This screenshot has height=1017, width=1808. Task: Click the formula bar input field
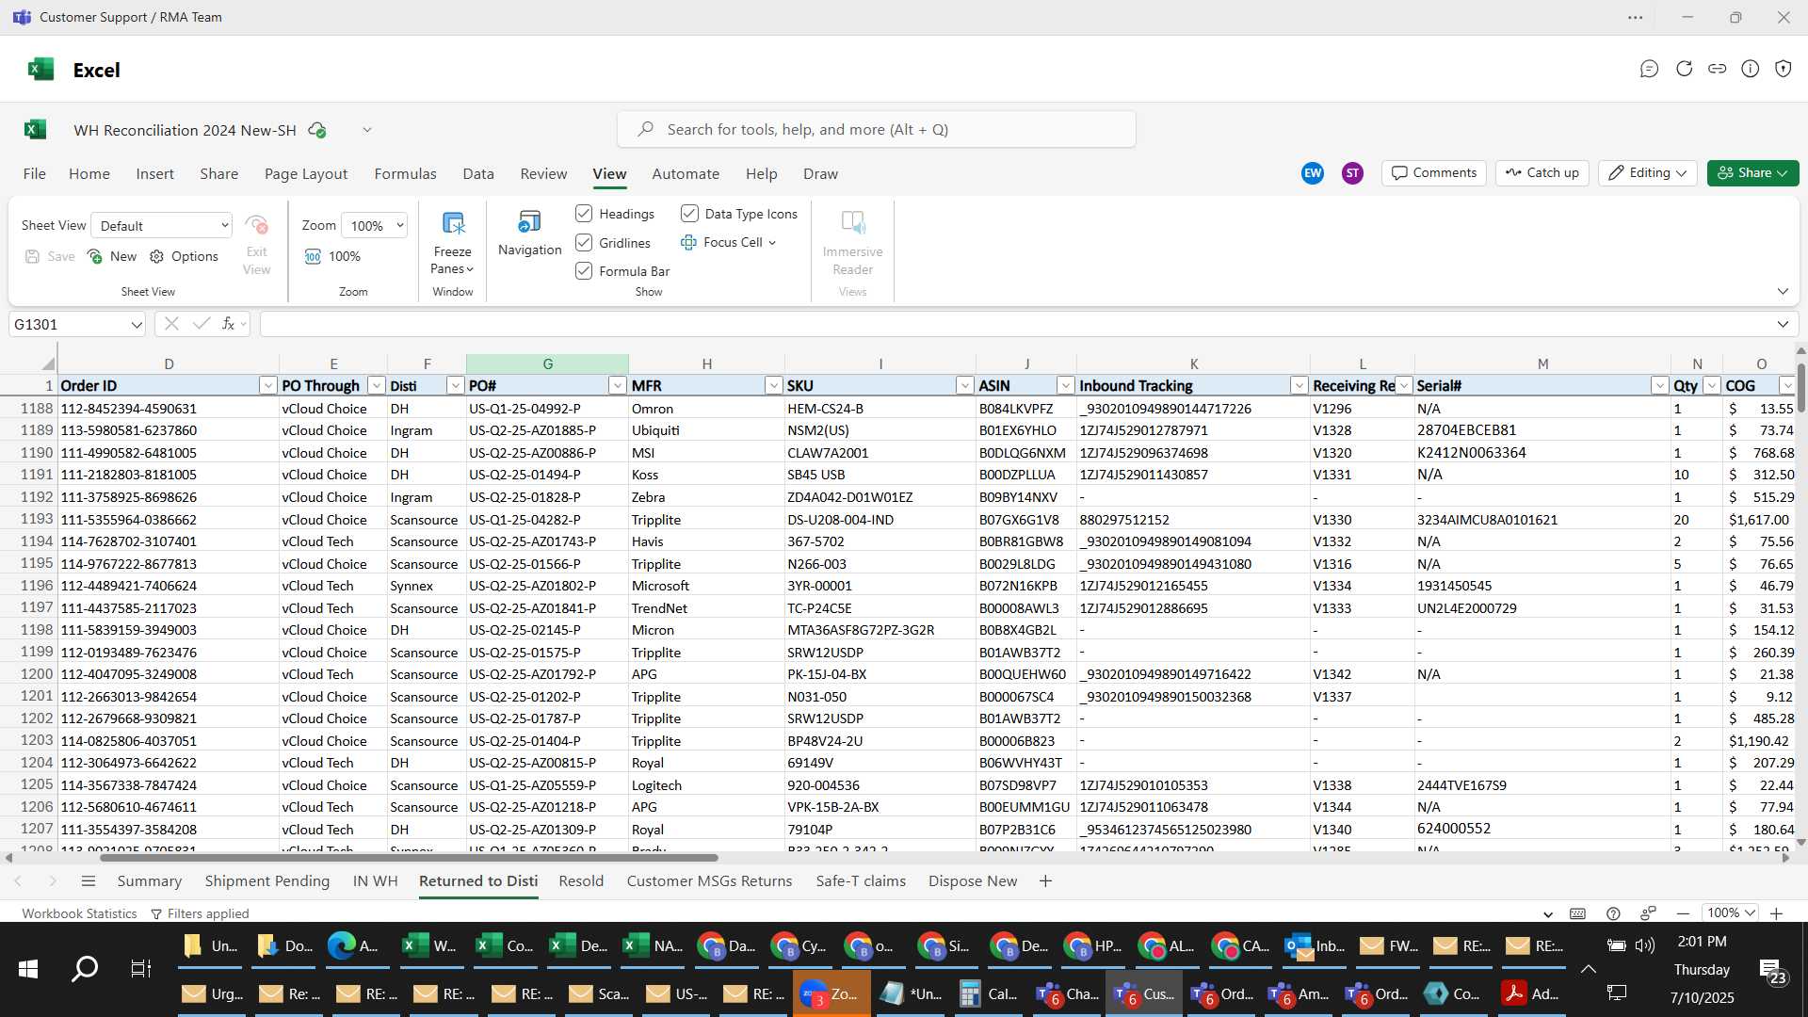coord(1015,324)
